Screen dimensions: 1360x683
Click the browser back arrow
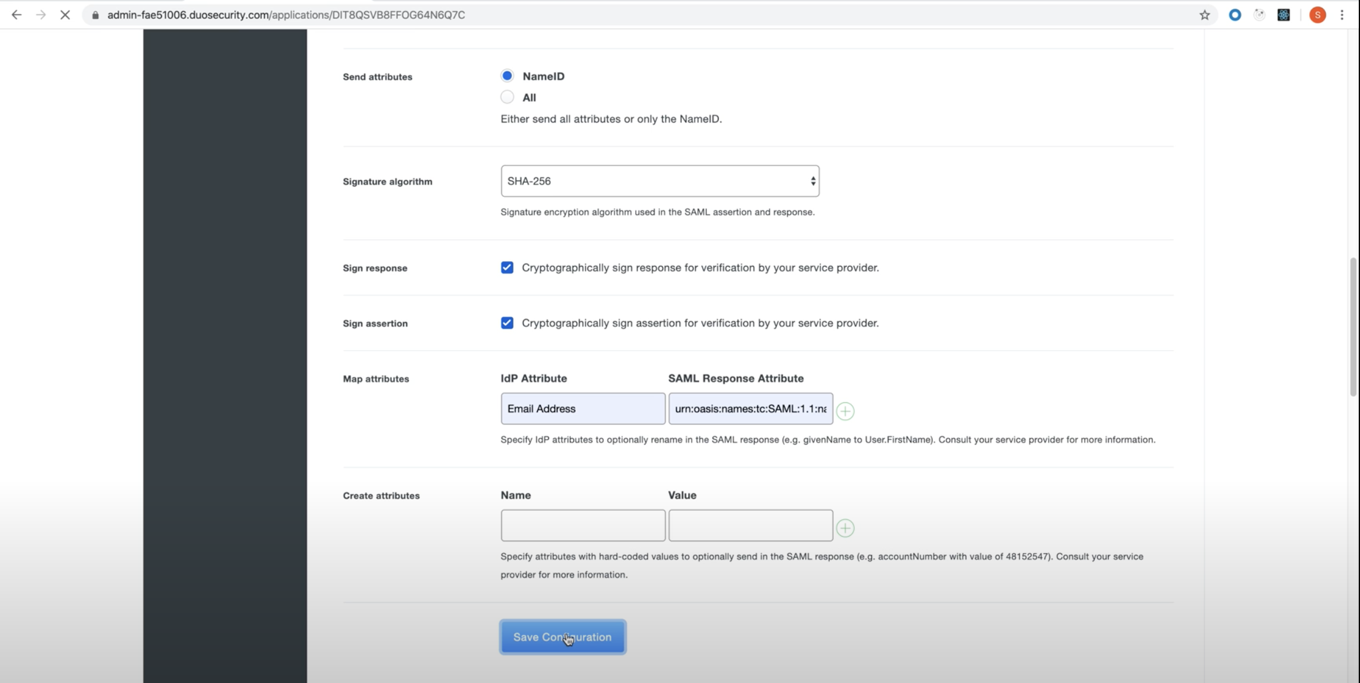(17, 15)
